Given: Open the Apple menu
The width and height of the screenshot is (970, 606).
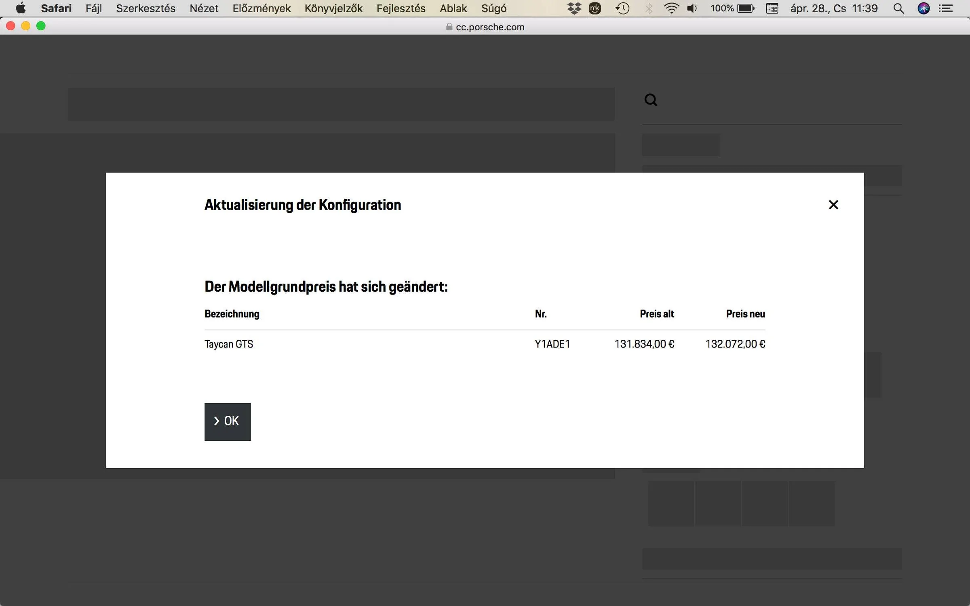Looking at the screenshot, I should (21, 8).
